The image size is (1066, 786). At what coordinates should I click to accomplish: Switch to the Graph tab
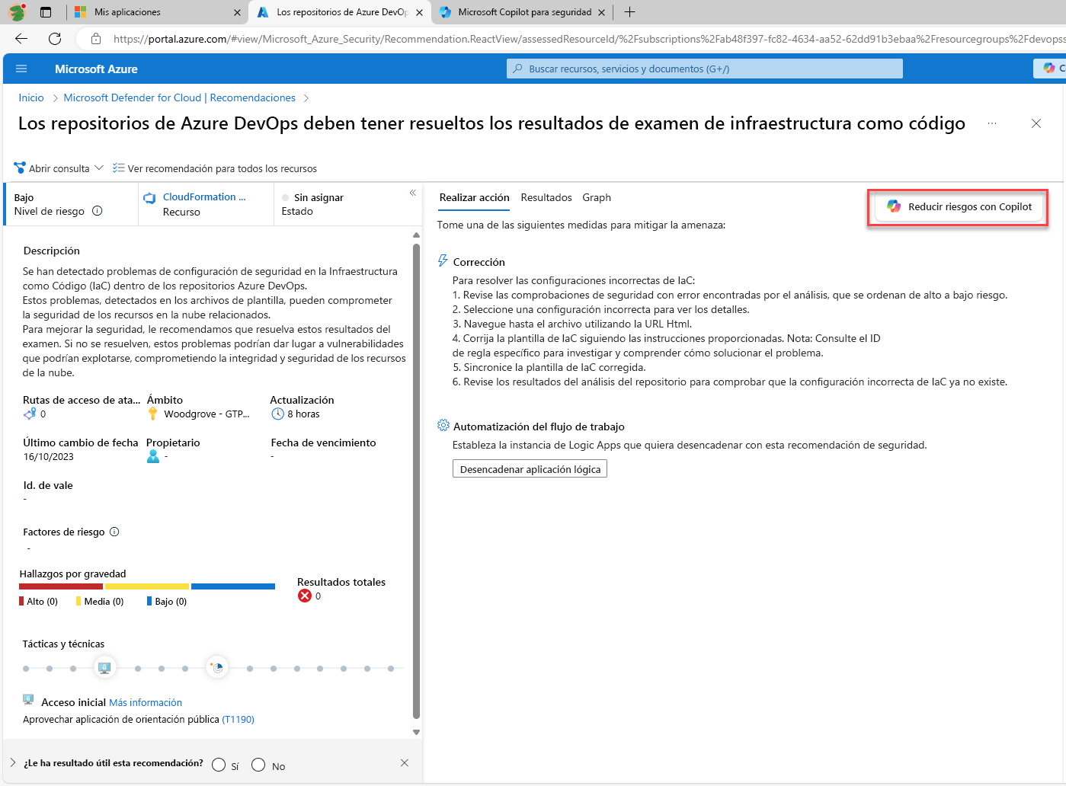point(596,197)
